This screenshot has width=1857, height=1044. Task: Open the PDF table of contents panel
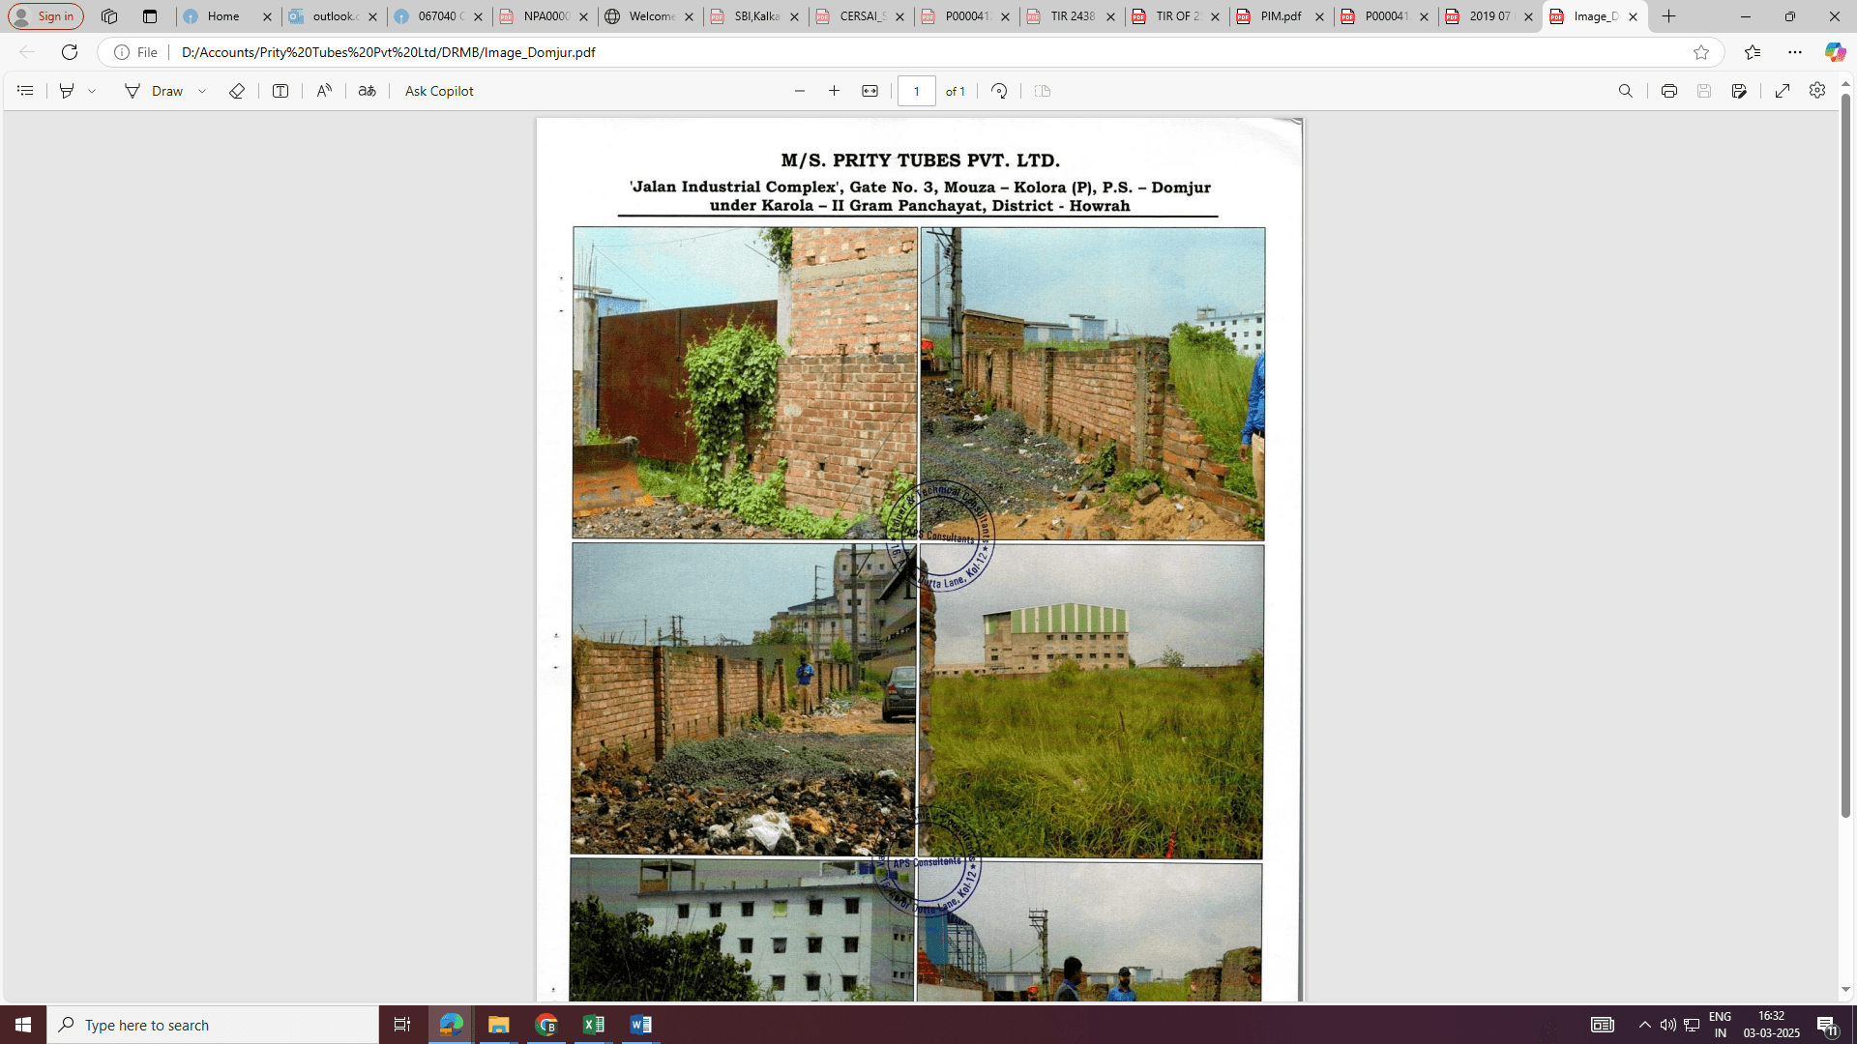tap(25, 91)
